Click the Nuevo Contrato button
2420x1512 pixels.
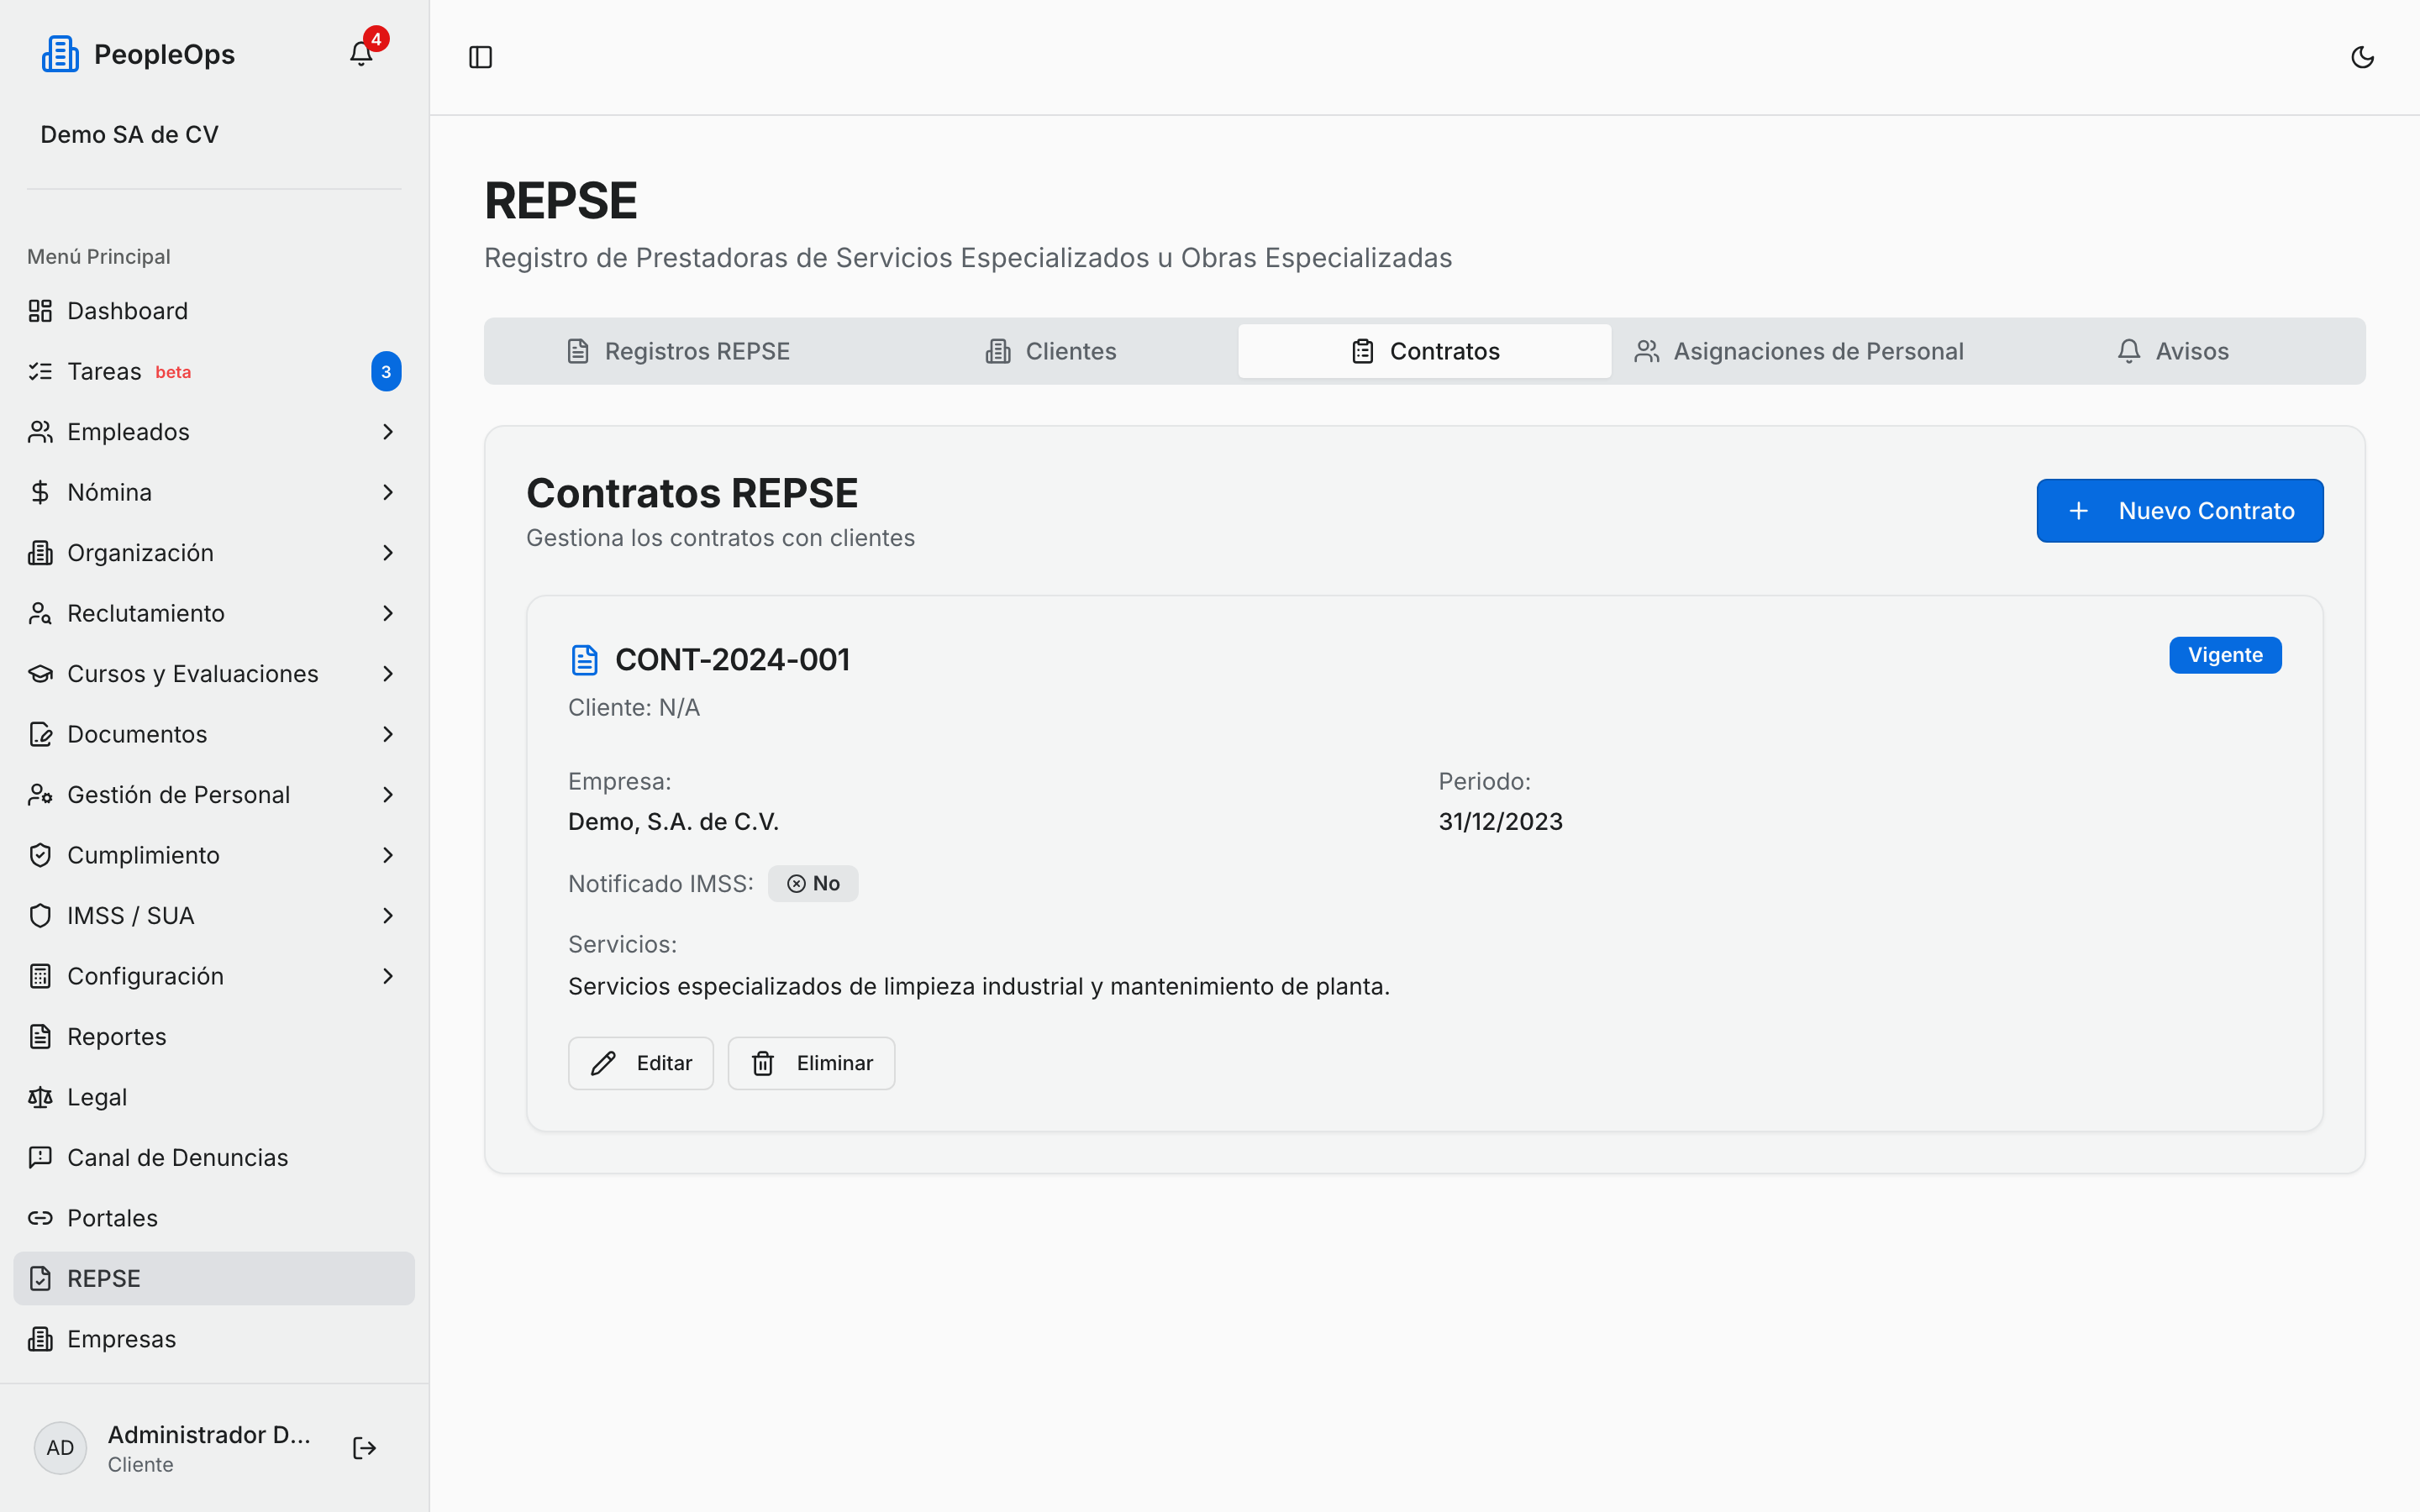[2179, 511]
